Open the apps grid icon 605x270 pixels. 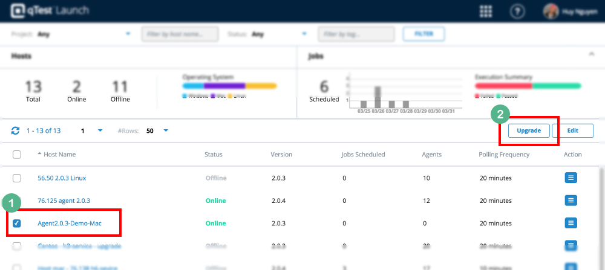485,11
